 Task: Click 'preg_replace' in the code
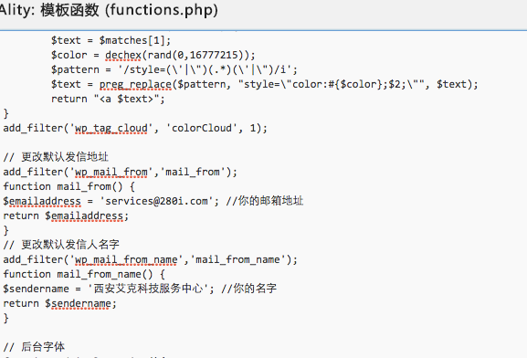[135, 84]
